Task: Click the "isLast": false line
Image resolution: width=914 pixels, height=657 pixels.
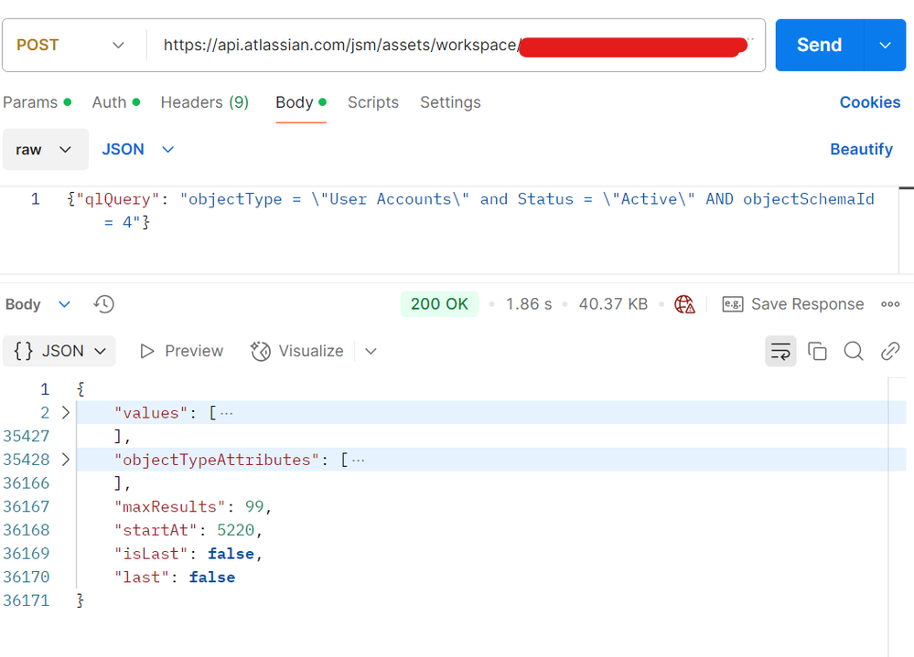Action: point(188,554)
